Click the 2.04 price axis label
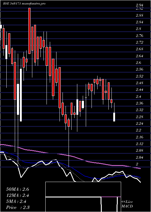The image size is (151, 212). [x=140, y=157]
